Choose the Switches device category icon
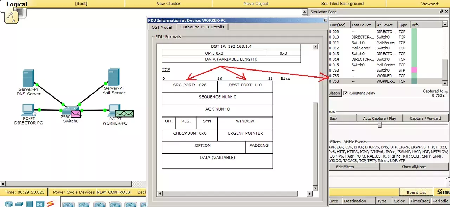The height and width of the screenshot is (207, 450). (x=19, y=204)
